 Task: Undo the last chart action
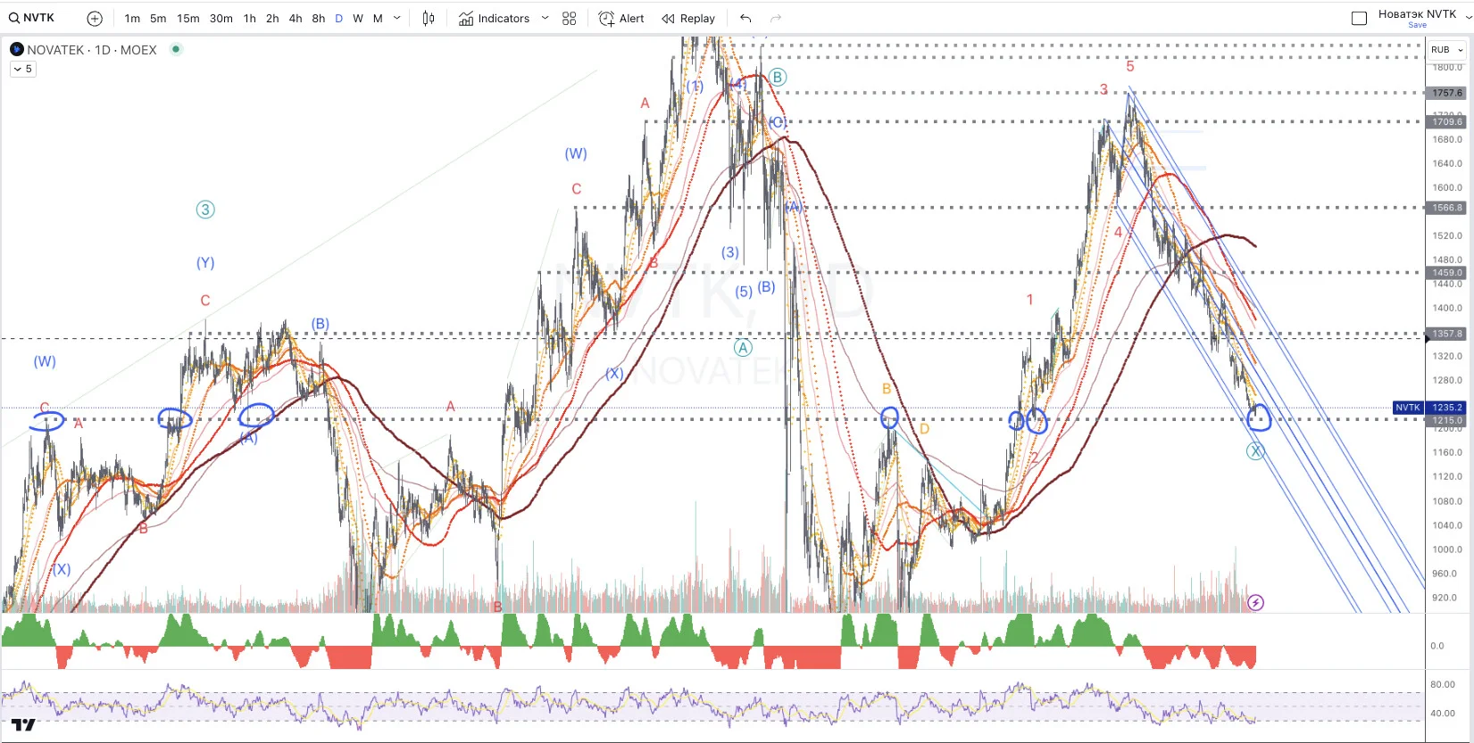pyautogui.click(x=745, y=18)
